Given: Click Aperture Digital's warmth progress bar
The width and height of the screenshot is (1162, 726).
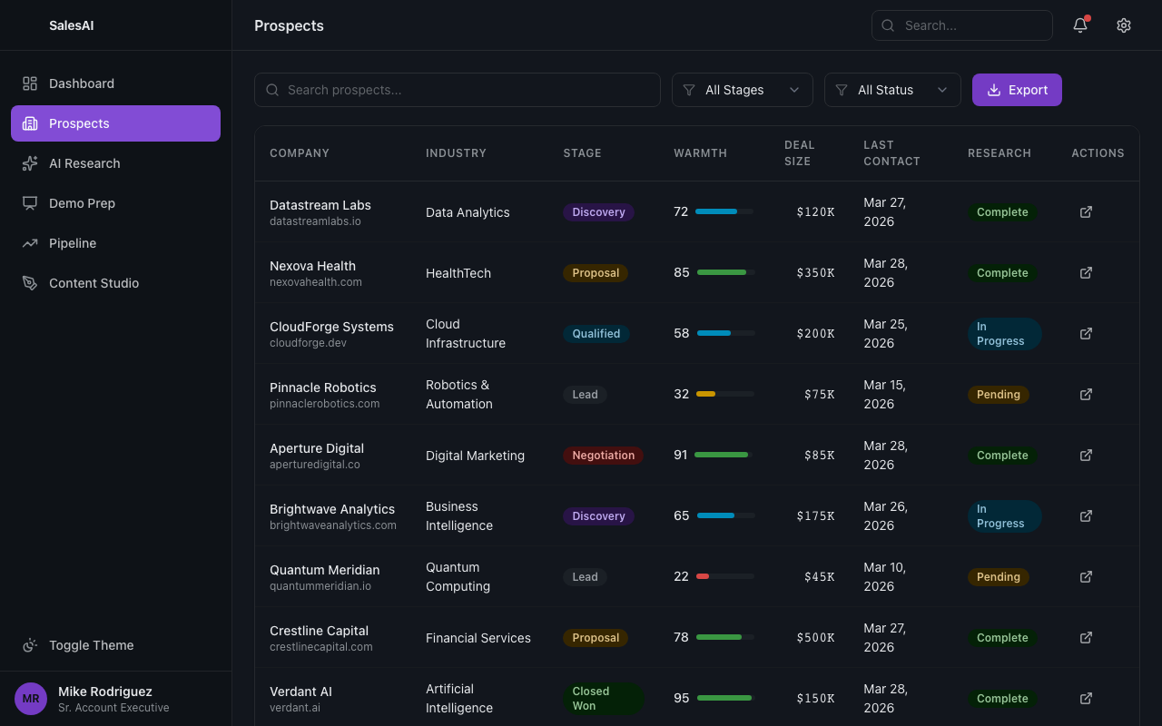Looking at the screenshot, I should point(723,455).
